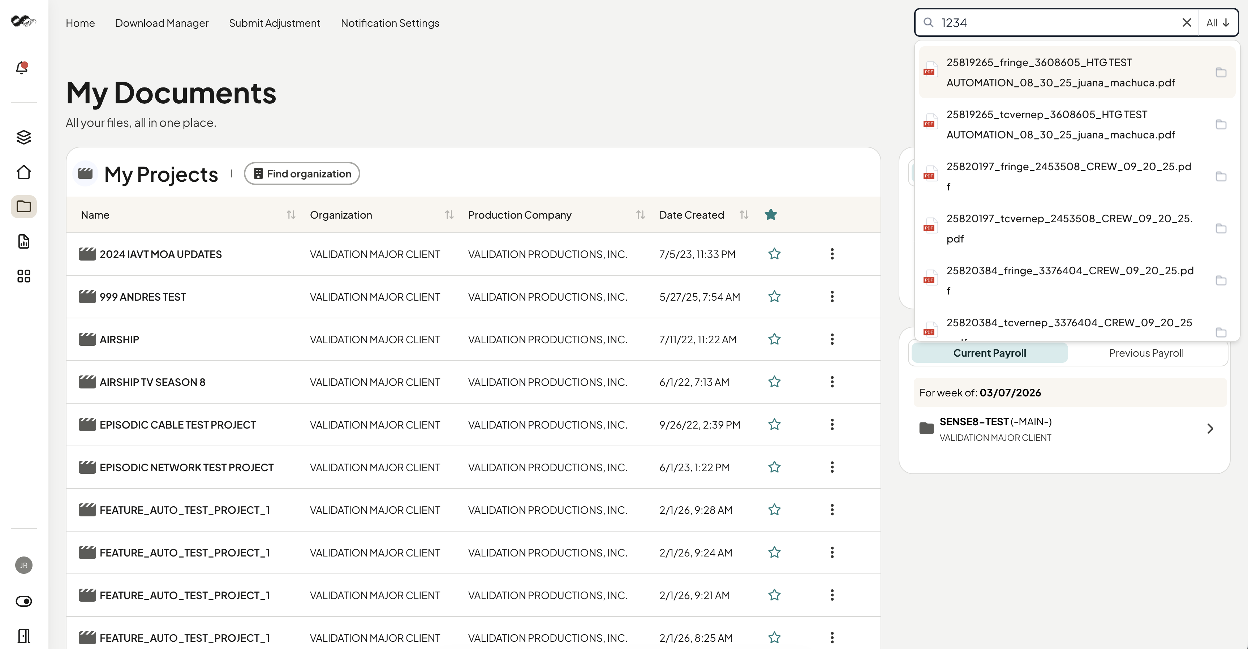Open kebab menu for AIRSHIP TV SEASON 8
The width and height of the screenshot is (1248, 649).
832,382
